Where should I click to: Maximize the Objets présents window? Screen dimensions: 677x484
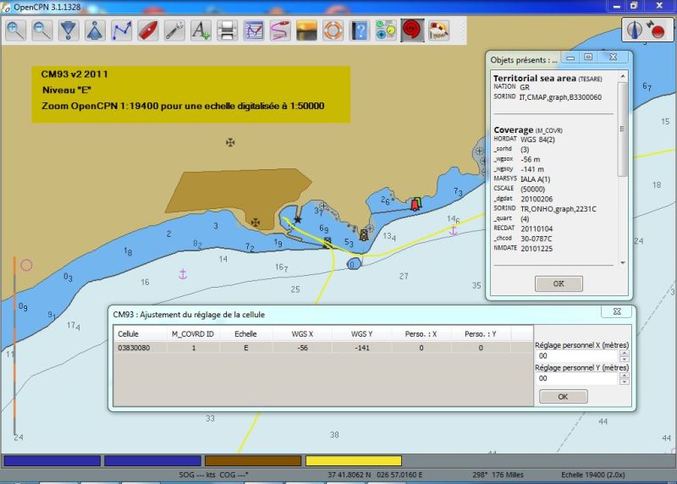pyautogui.click(x=588, y=57)
